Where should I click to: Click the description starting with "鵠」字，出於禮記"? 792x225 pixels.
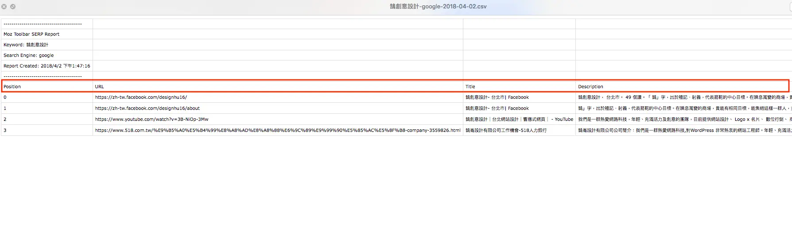click(683, 108)
